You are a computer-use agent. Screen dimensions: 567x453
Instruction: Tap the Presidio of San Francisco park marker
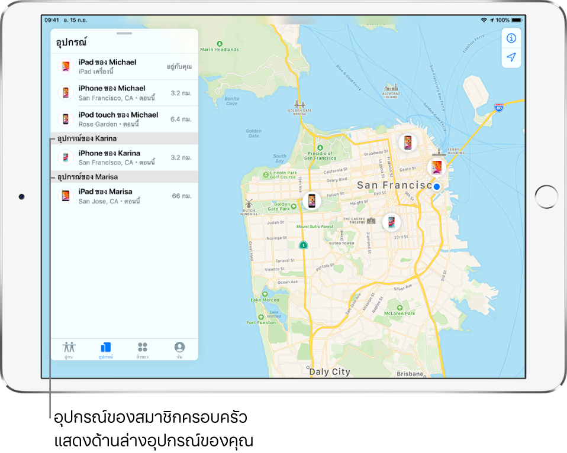tap(320, 148)
